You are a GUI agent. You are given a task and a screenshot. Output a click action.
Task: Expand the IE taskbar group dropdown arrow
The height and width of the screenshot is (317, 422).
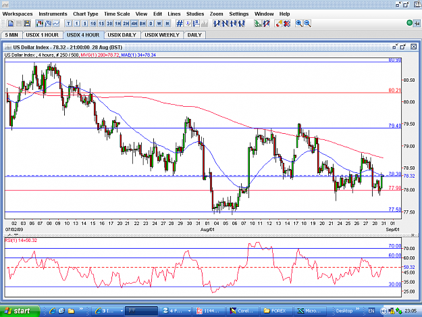pyautogui.click(x=122, y=311)
